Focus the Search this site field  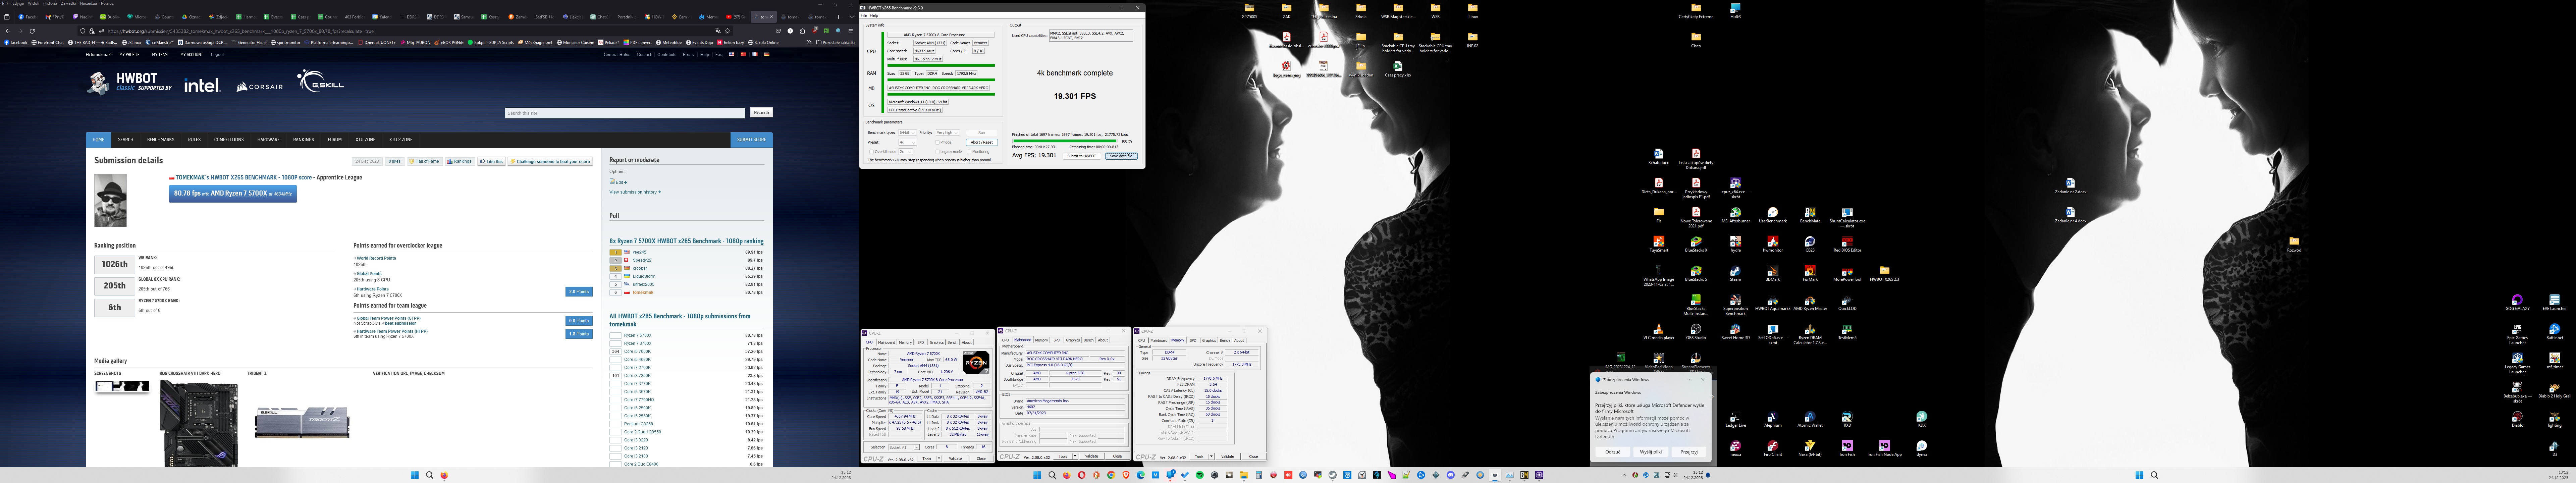click(x=625, y=113)
